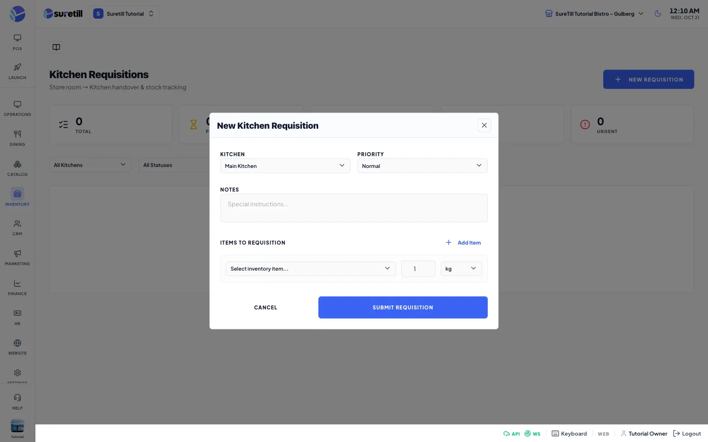Open the CRM sidebar section
Image resolution: width=708 pixels, height=442 pixels.
[17, 228]
